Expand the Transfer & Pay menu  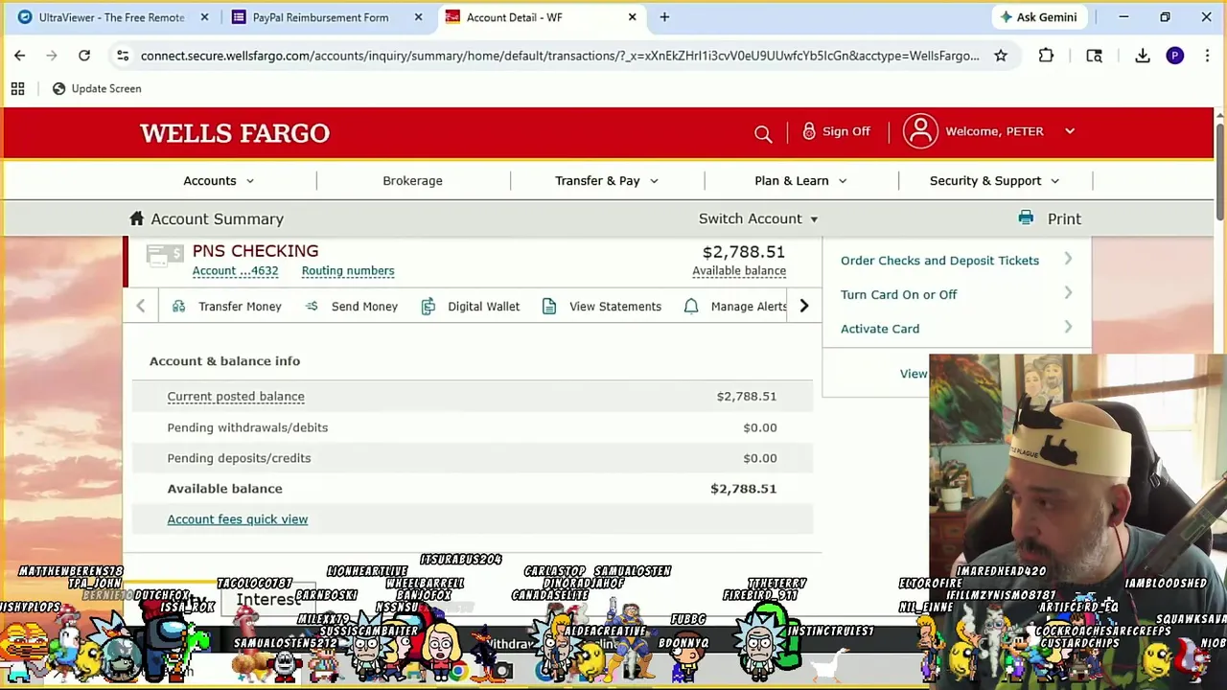[x=607, y=180]
